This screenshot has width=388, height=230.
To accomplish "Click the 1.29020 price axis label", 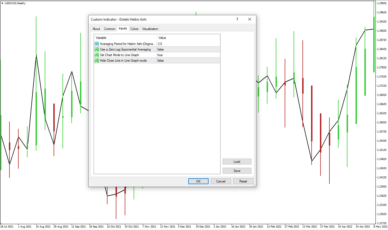I will pos(382,31).
